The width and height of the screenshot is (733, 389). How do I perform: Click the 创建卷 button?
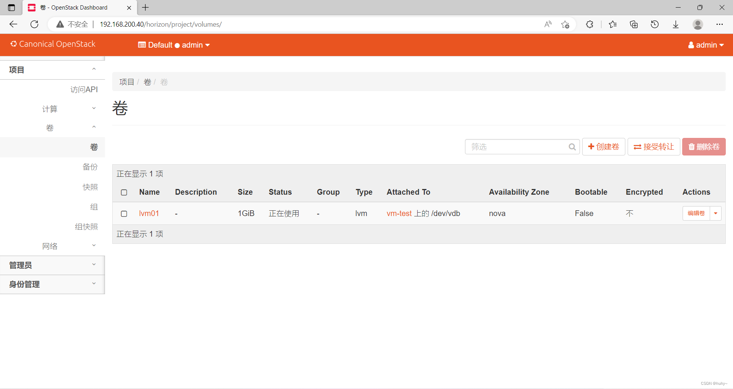point(604,147)
